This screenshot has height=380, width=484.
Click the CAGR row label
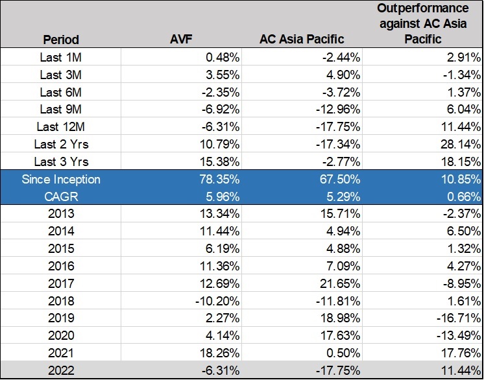click(x=60, y=196)
